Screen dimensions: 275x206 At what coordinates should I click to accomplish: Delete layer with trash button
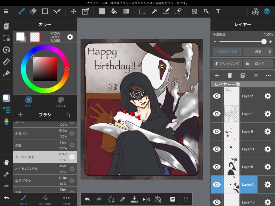point(230,76)
